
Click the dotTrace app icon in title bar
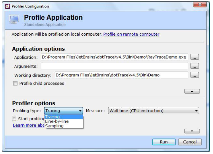[8, 6]
